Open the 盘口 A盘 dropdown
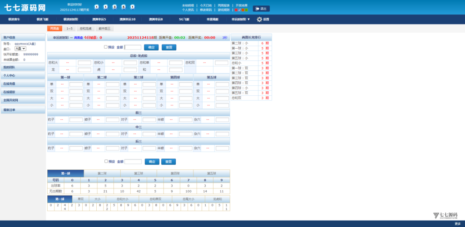Viewport: 465px width, 227px height. click(x=20, y=49)
